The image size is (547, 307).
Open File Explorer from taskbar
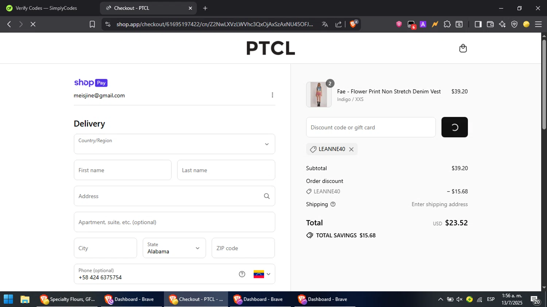[x=25, y=299]
